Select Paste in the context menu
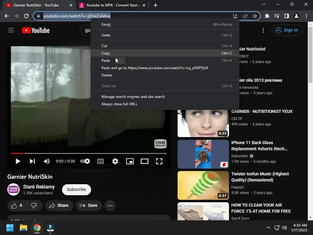313x235 pixels. click(165, 61)
